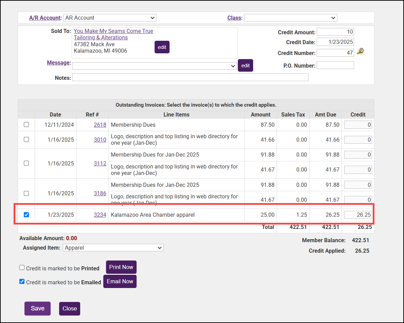
Task: Click into the Notes input field
Action: (190, 77)
